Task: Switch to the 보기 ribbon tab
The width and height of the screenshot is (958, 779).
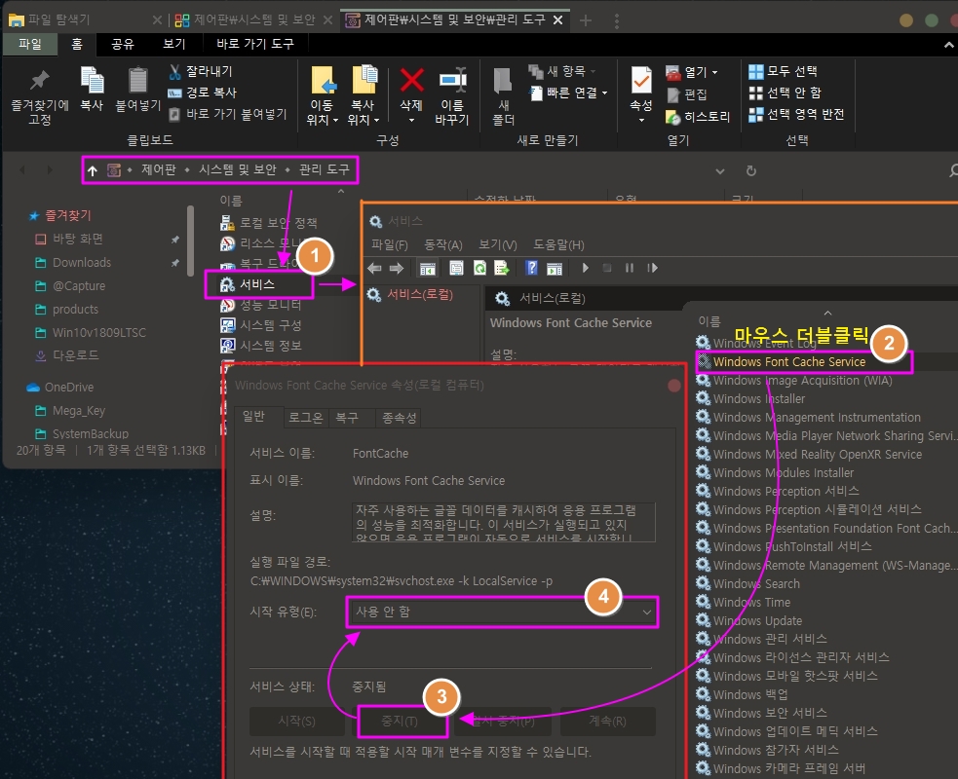Action: tap(174, 44)
